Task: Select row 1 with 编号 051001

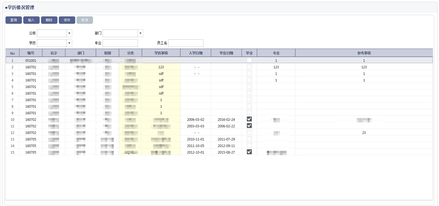Action: pyautogui.click(x=31, y=61)
